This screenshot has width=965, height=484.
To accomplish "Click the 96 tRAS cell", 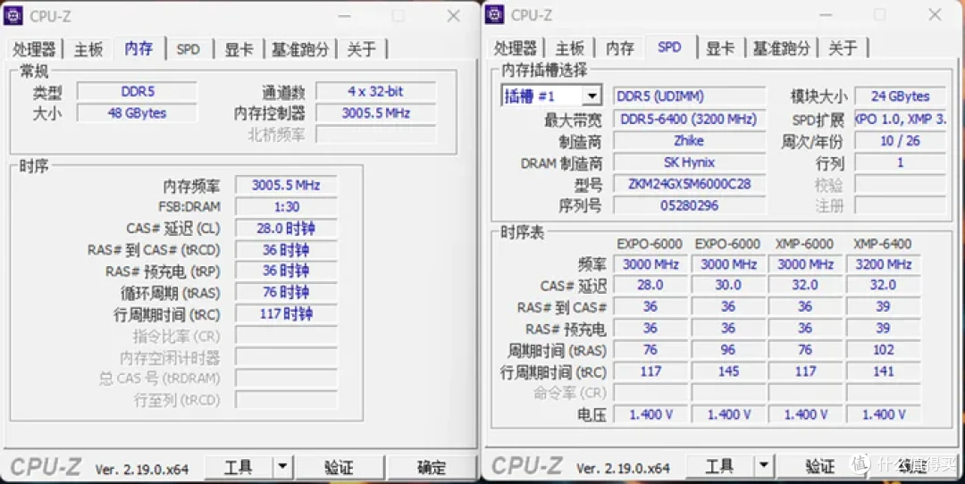I will [x=728, y=350].
